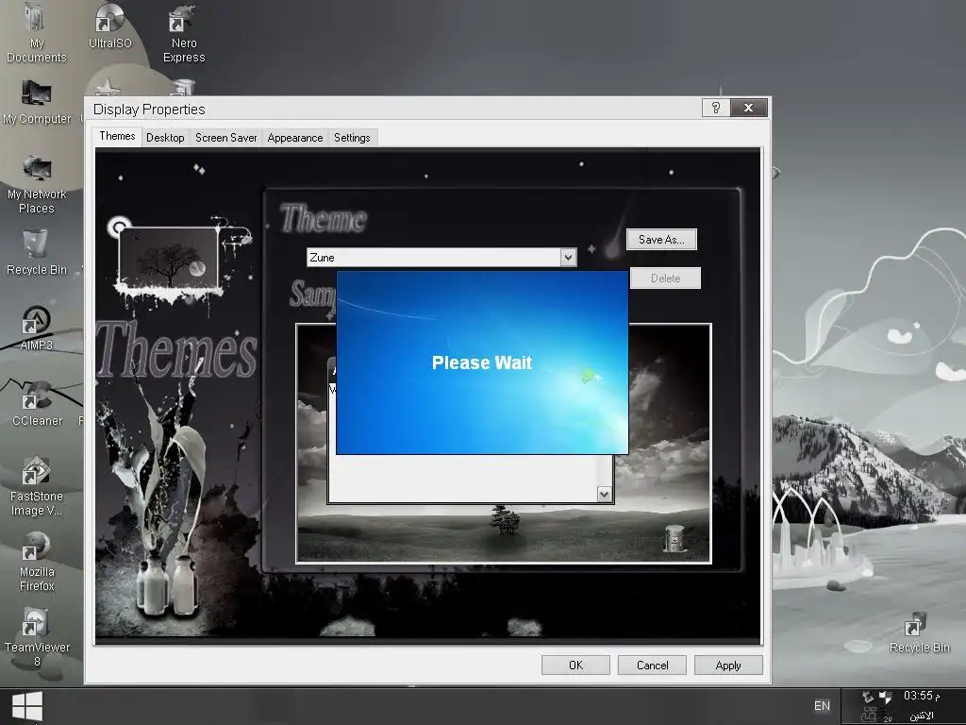Click the Save As... button

click(x=661, y=239)
